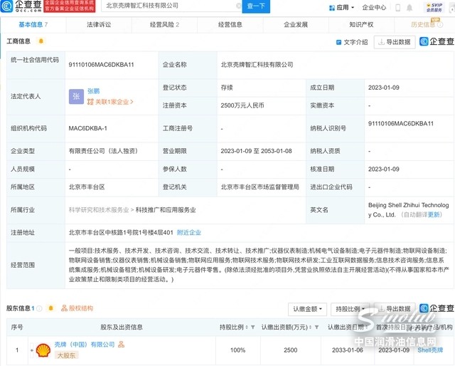
Task: Switch to the 法律诉讼 tab
Action: point(99,25)
